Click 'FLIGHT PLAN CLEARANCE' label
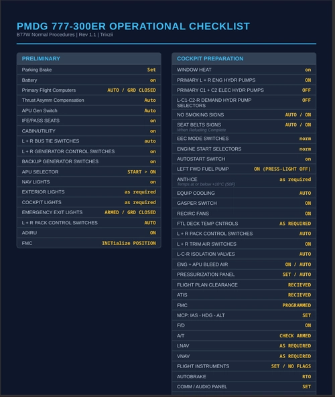This screenshot has height=397, width=335. pos(207,285)
